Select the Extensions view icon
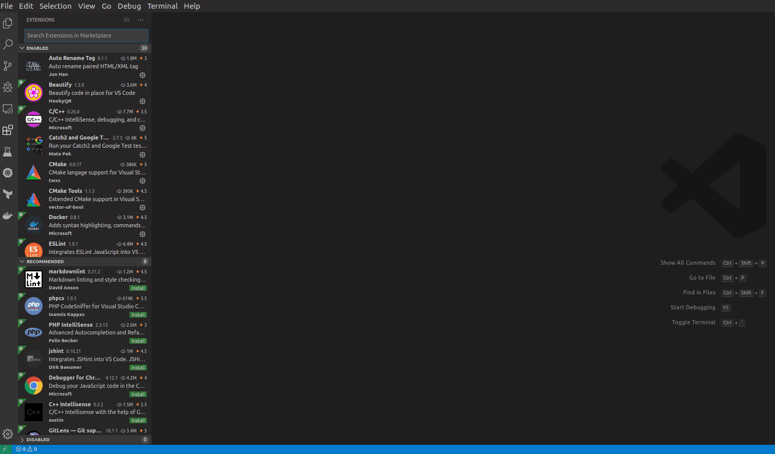Screen dimensions: 775x454 point(8,130)
